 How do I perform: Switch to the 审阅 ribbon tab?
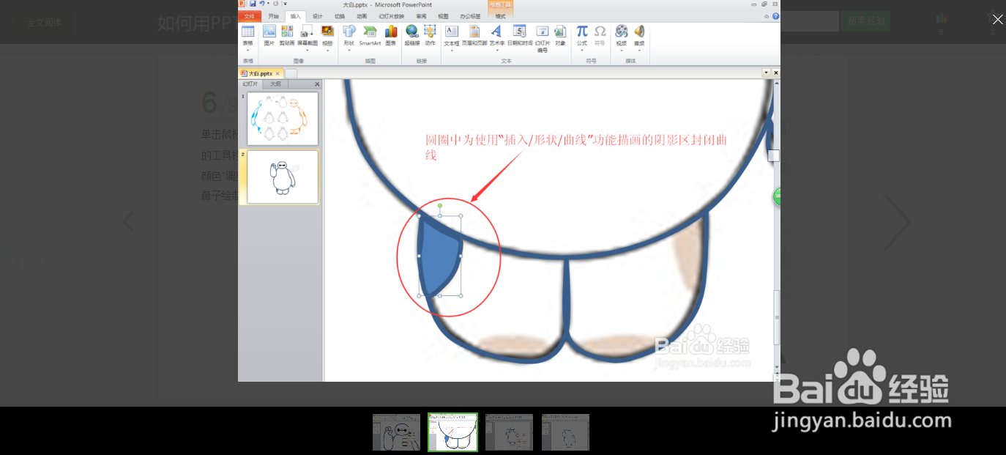coord(421,16)
